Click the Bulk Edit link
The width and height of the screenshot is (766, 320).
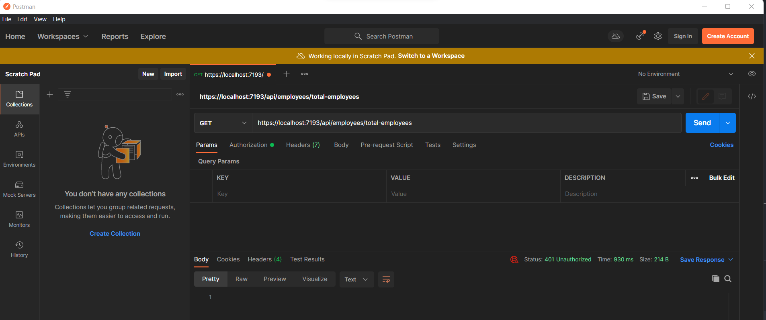click(722, 178)
